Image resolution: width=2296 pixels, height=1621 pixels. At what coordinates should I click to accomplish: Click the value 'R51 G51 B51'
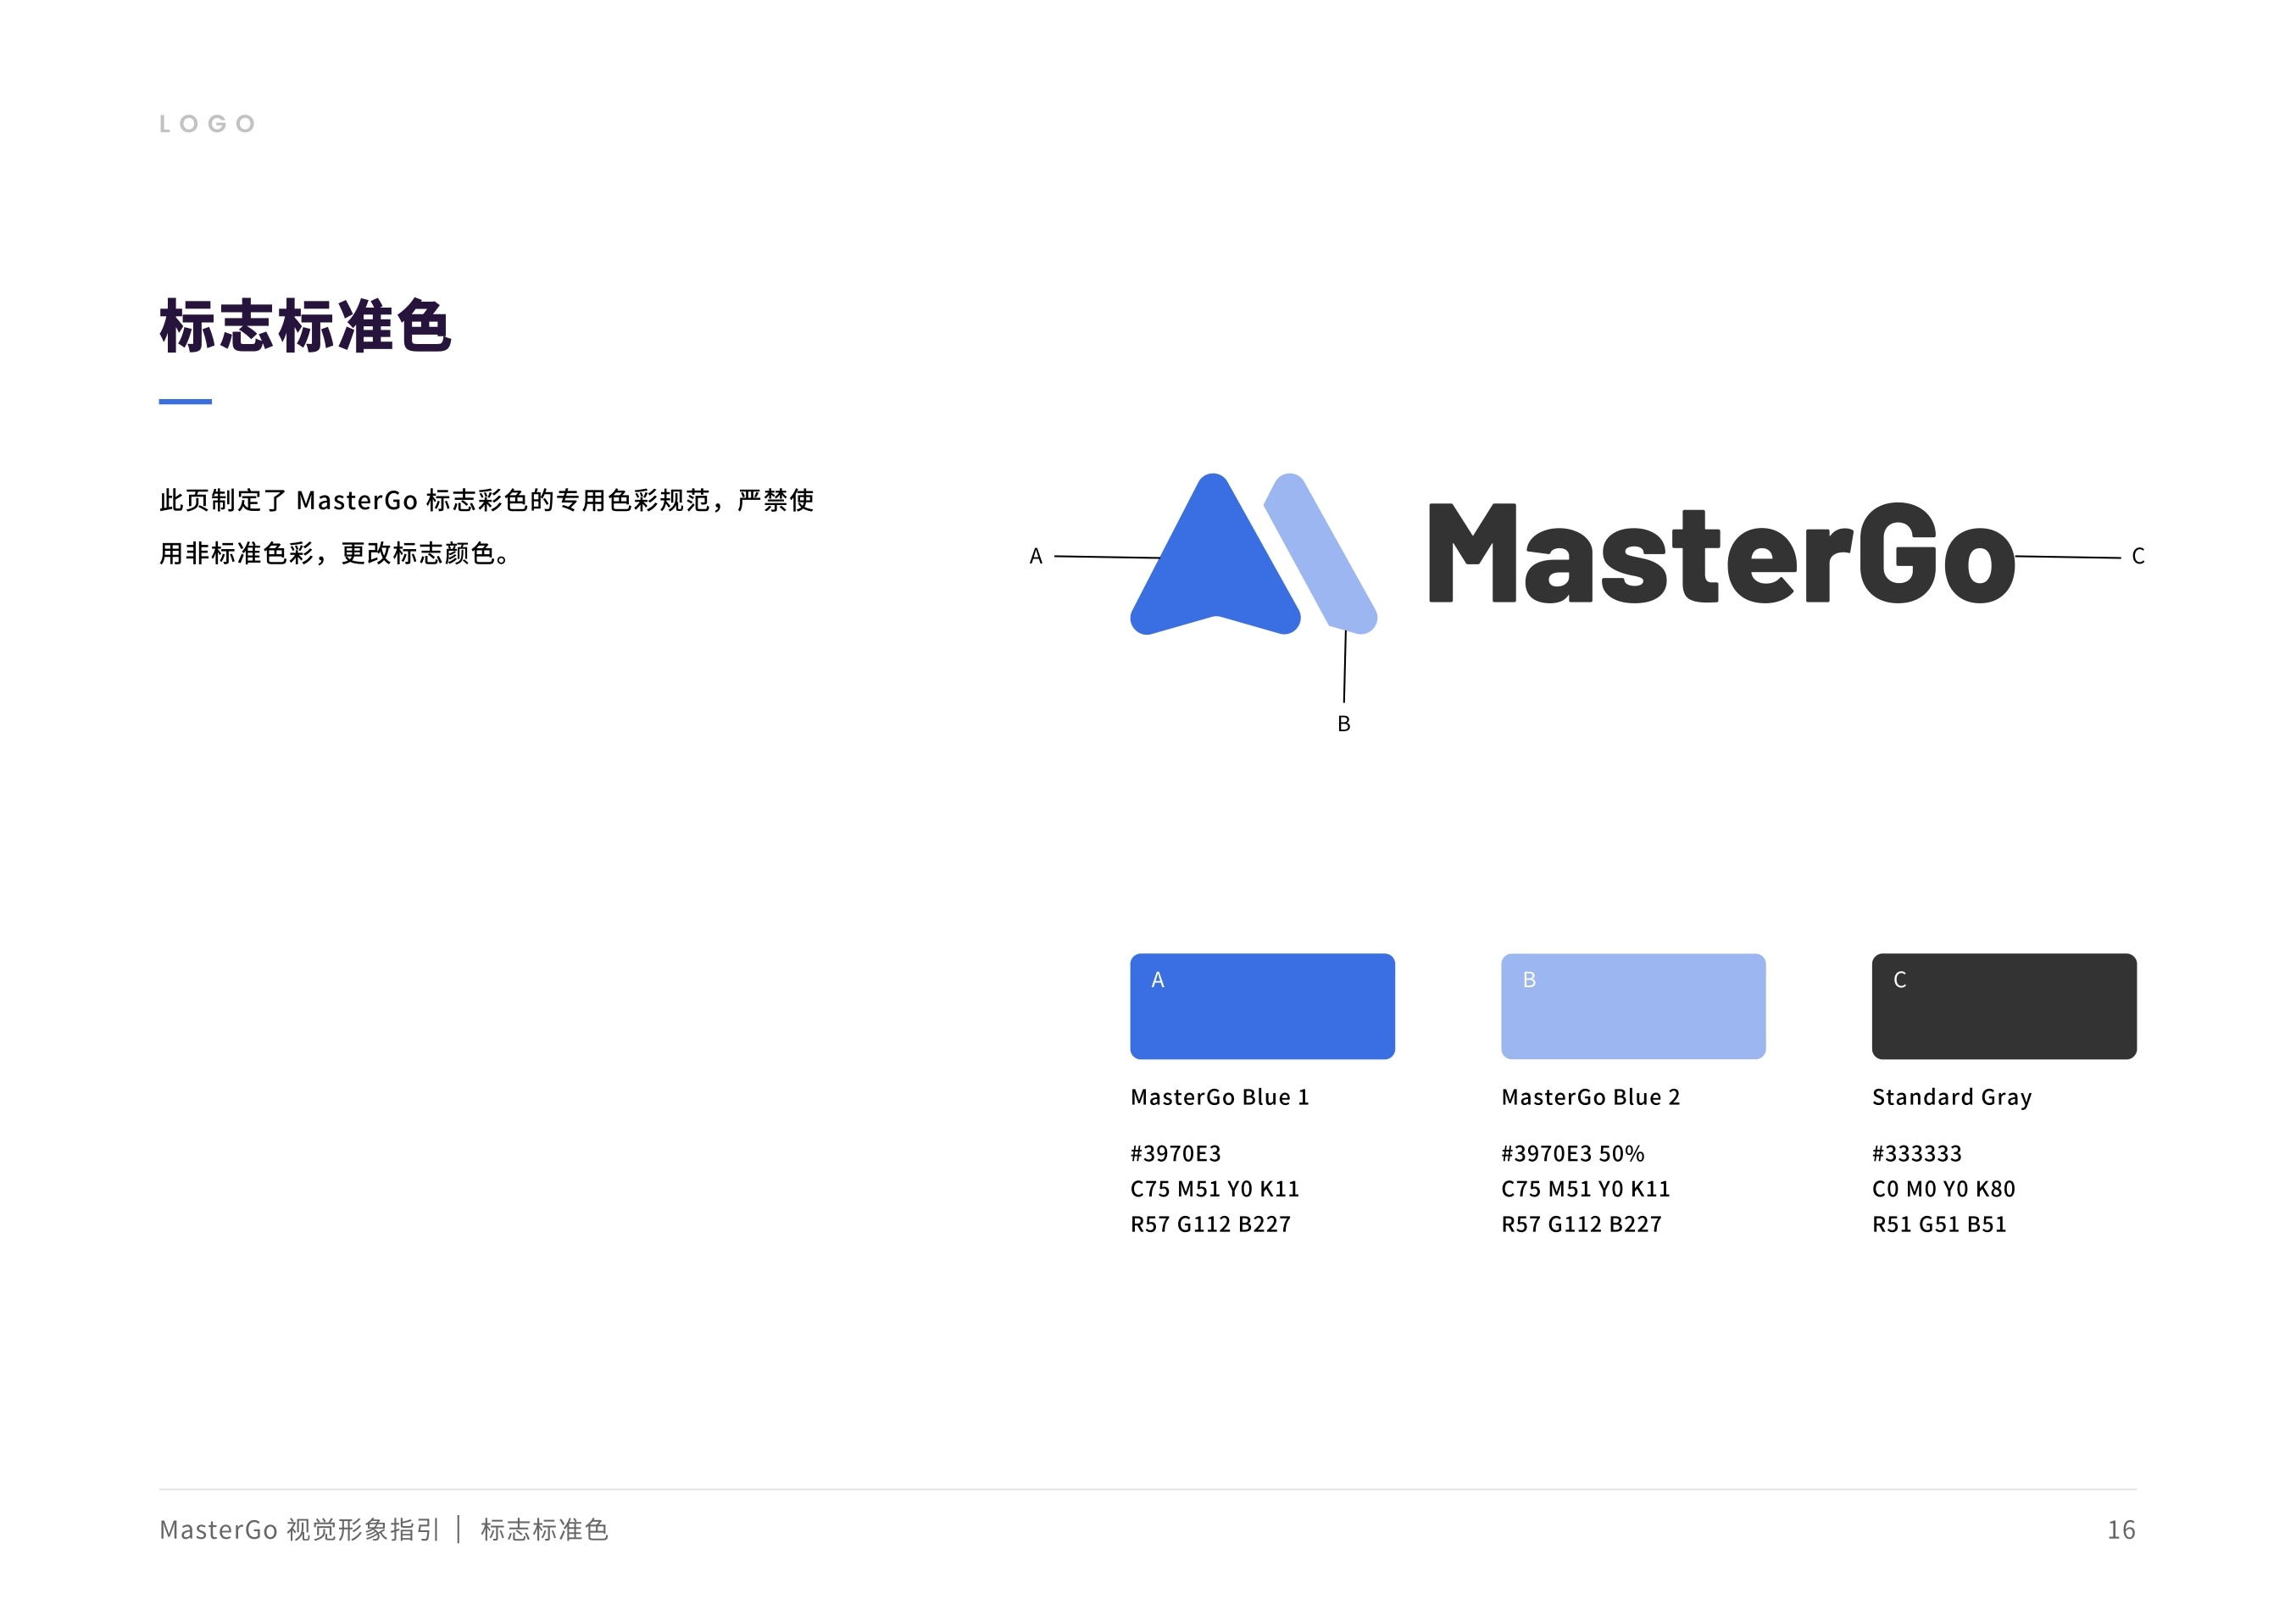(x=1940, y=1224)
